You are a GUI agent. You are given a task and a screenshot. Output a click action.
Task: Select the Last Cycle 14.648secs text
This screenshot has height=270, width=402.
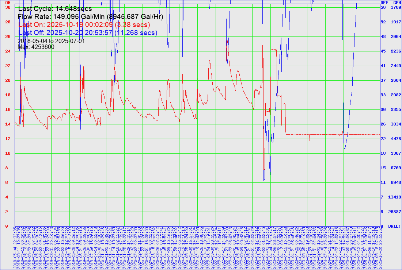coord(55,9)
